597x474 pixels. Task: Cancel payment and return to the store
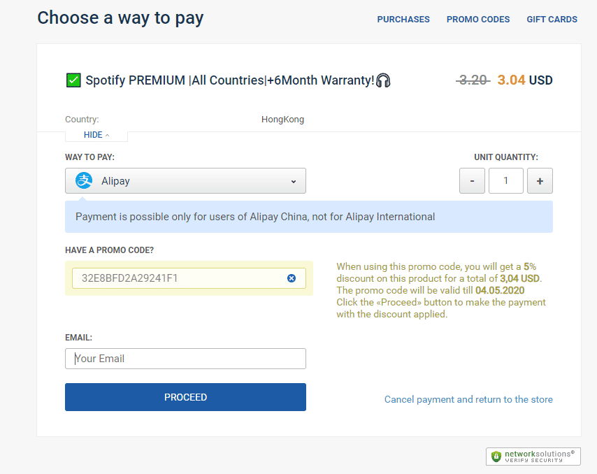click(x=468, y=399)
